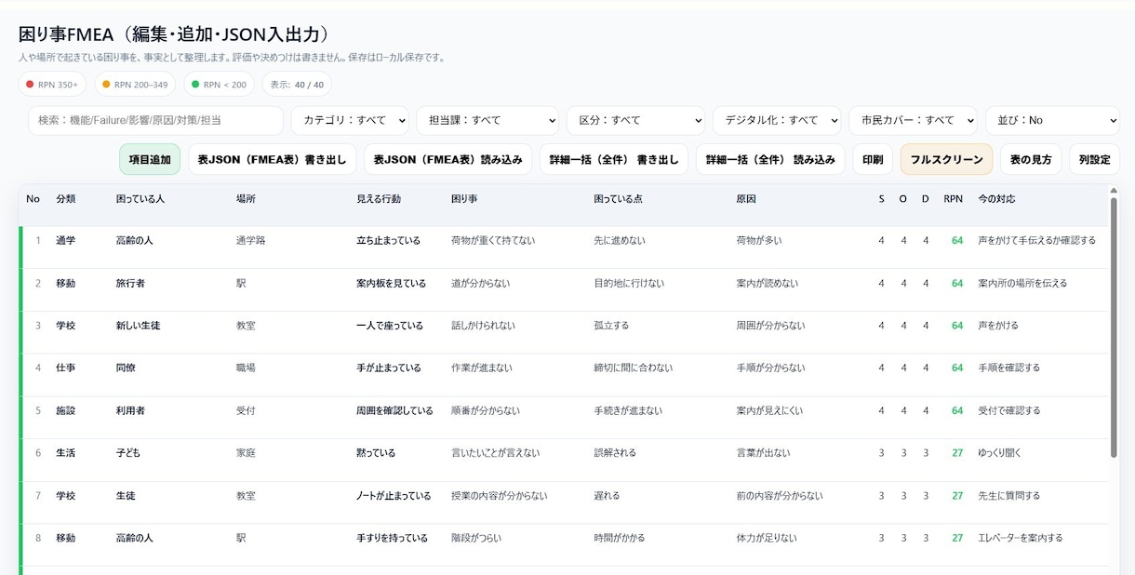This screenshot has height=575, width=1135.
Task: Click 新しい生徒 in row 3
Action: click(138, 326)
